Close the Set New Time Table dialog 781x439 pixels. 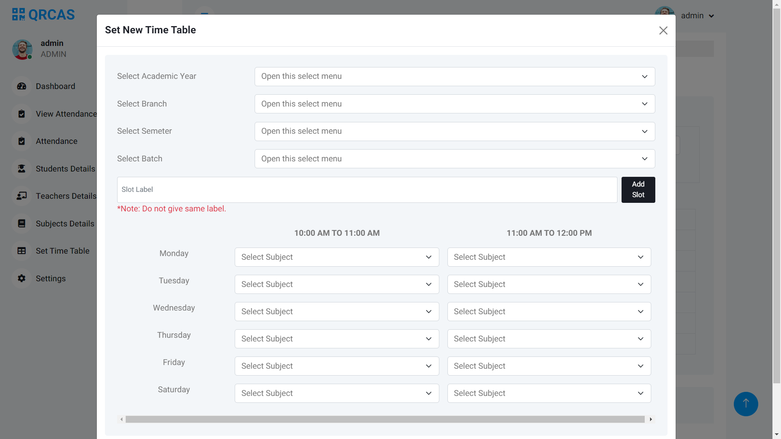(x=663, y=30)
